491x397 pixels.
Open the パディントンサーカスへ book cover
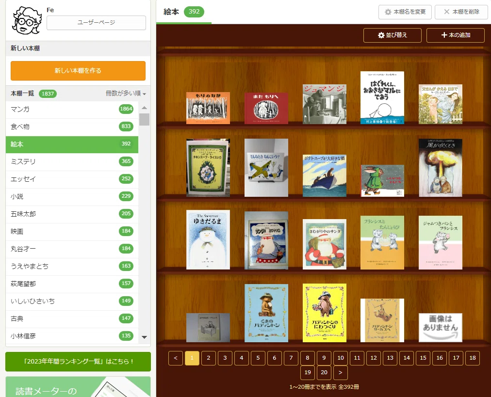(x=382, y=320)
